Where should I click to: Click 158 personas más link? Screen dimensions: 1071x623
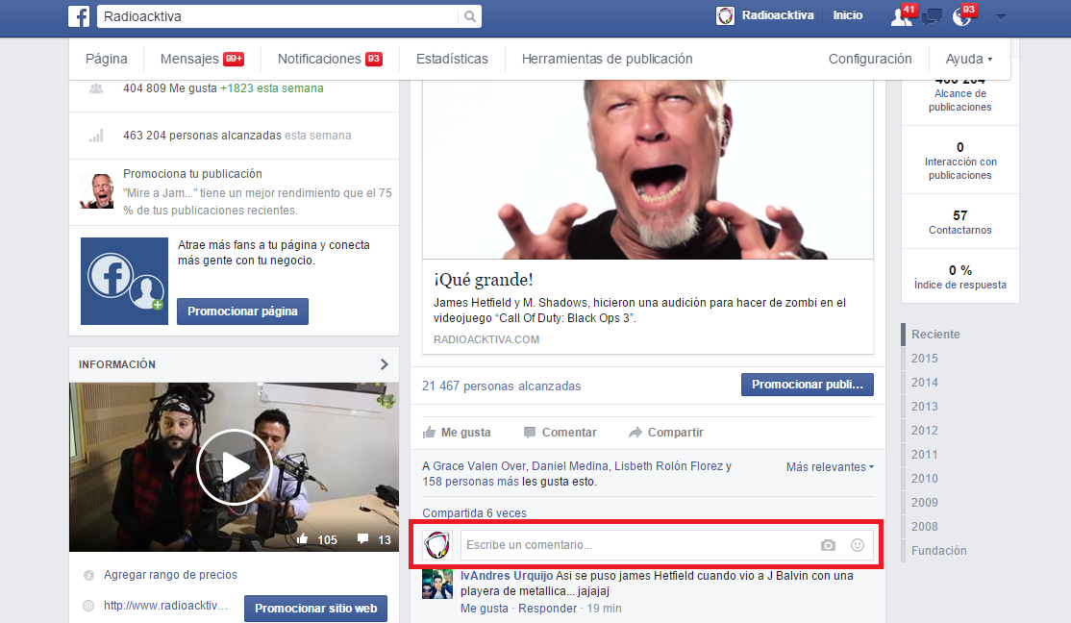[471, 482]
